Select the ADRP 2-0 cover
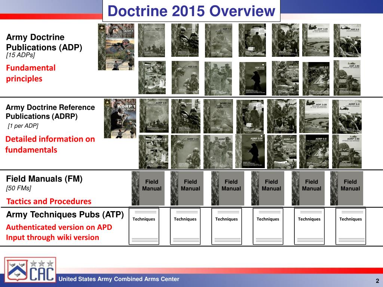Viewport: 383px width, 287px height. point(153,152)
